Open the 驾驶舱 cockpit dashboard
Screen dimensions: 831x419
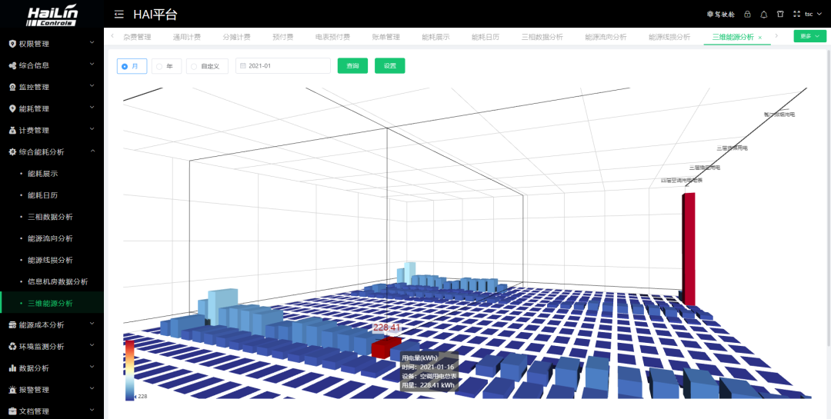click(x=720, y=14)
